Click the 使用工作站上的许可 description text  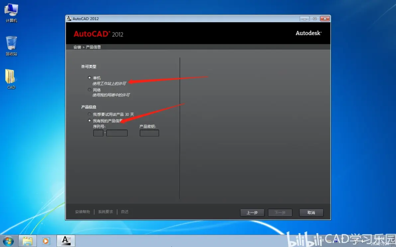[109, 84]
